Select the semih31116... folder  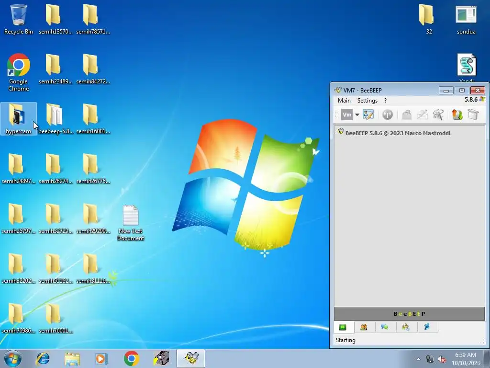pos(93,268)
